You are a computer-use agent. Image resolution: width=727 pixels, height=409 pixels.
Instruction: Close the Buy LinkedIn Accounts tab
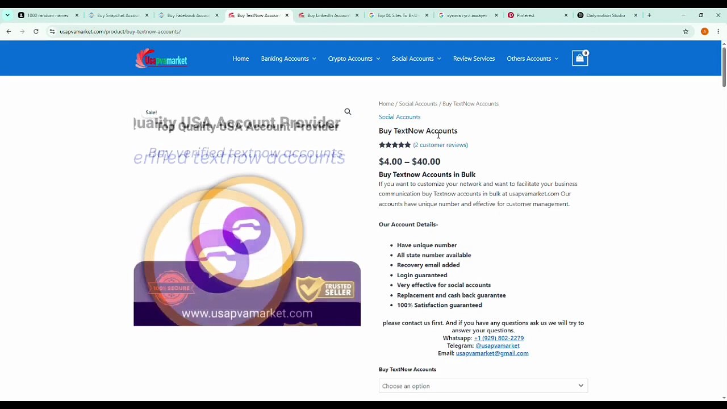coord(357,15)
